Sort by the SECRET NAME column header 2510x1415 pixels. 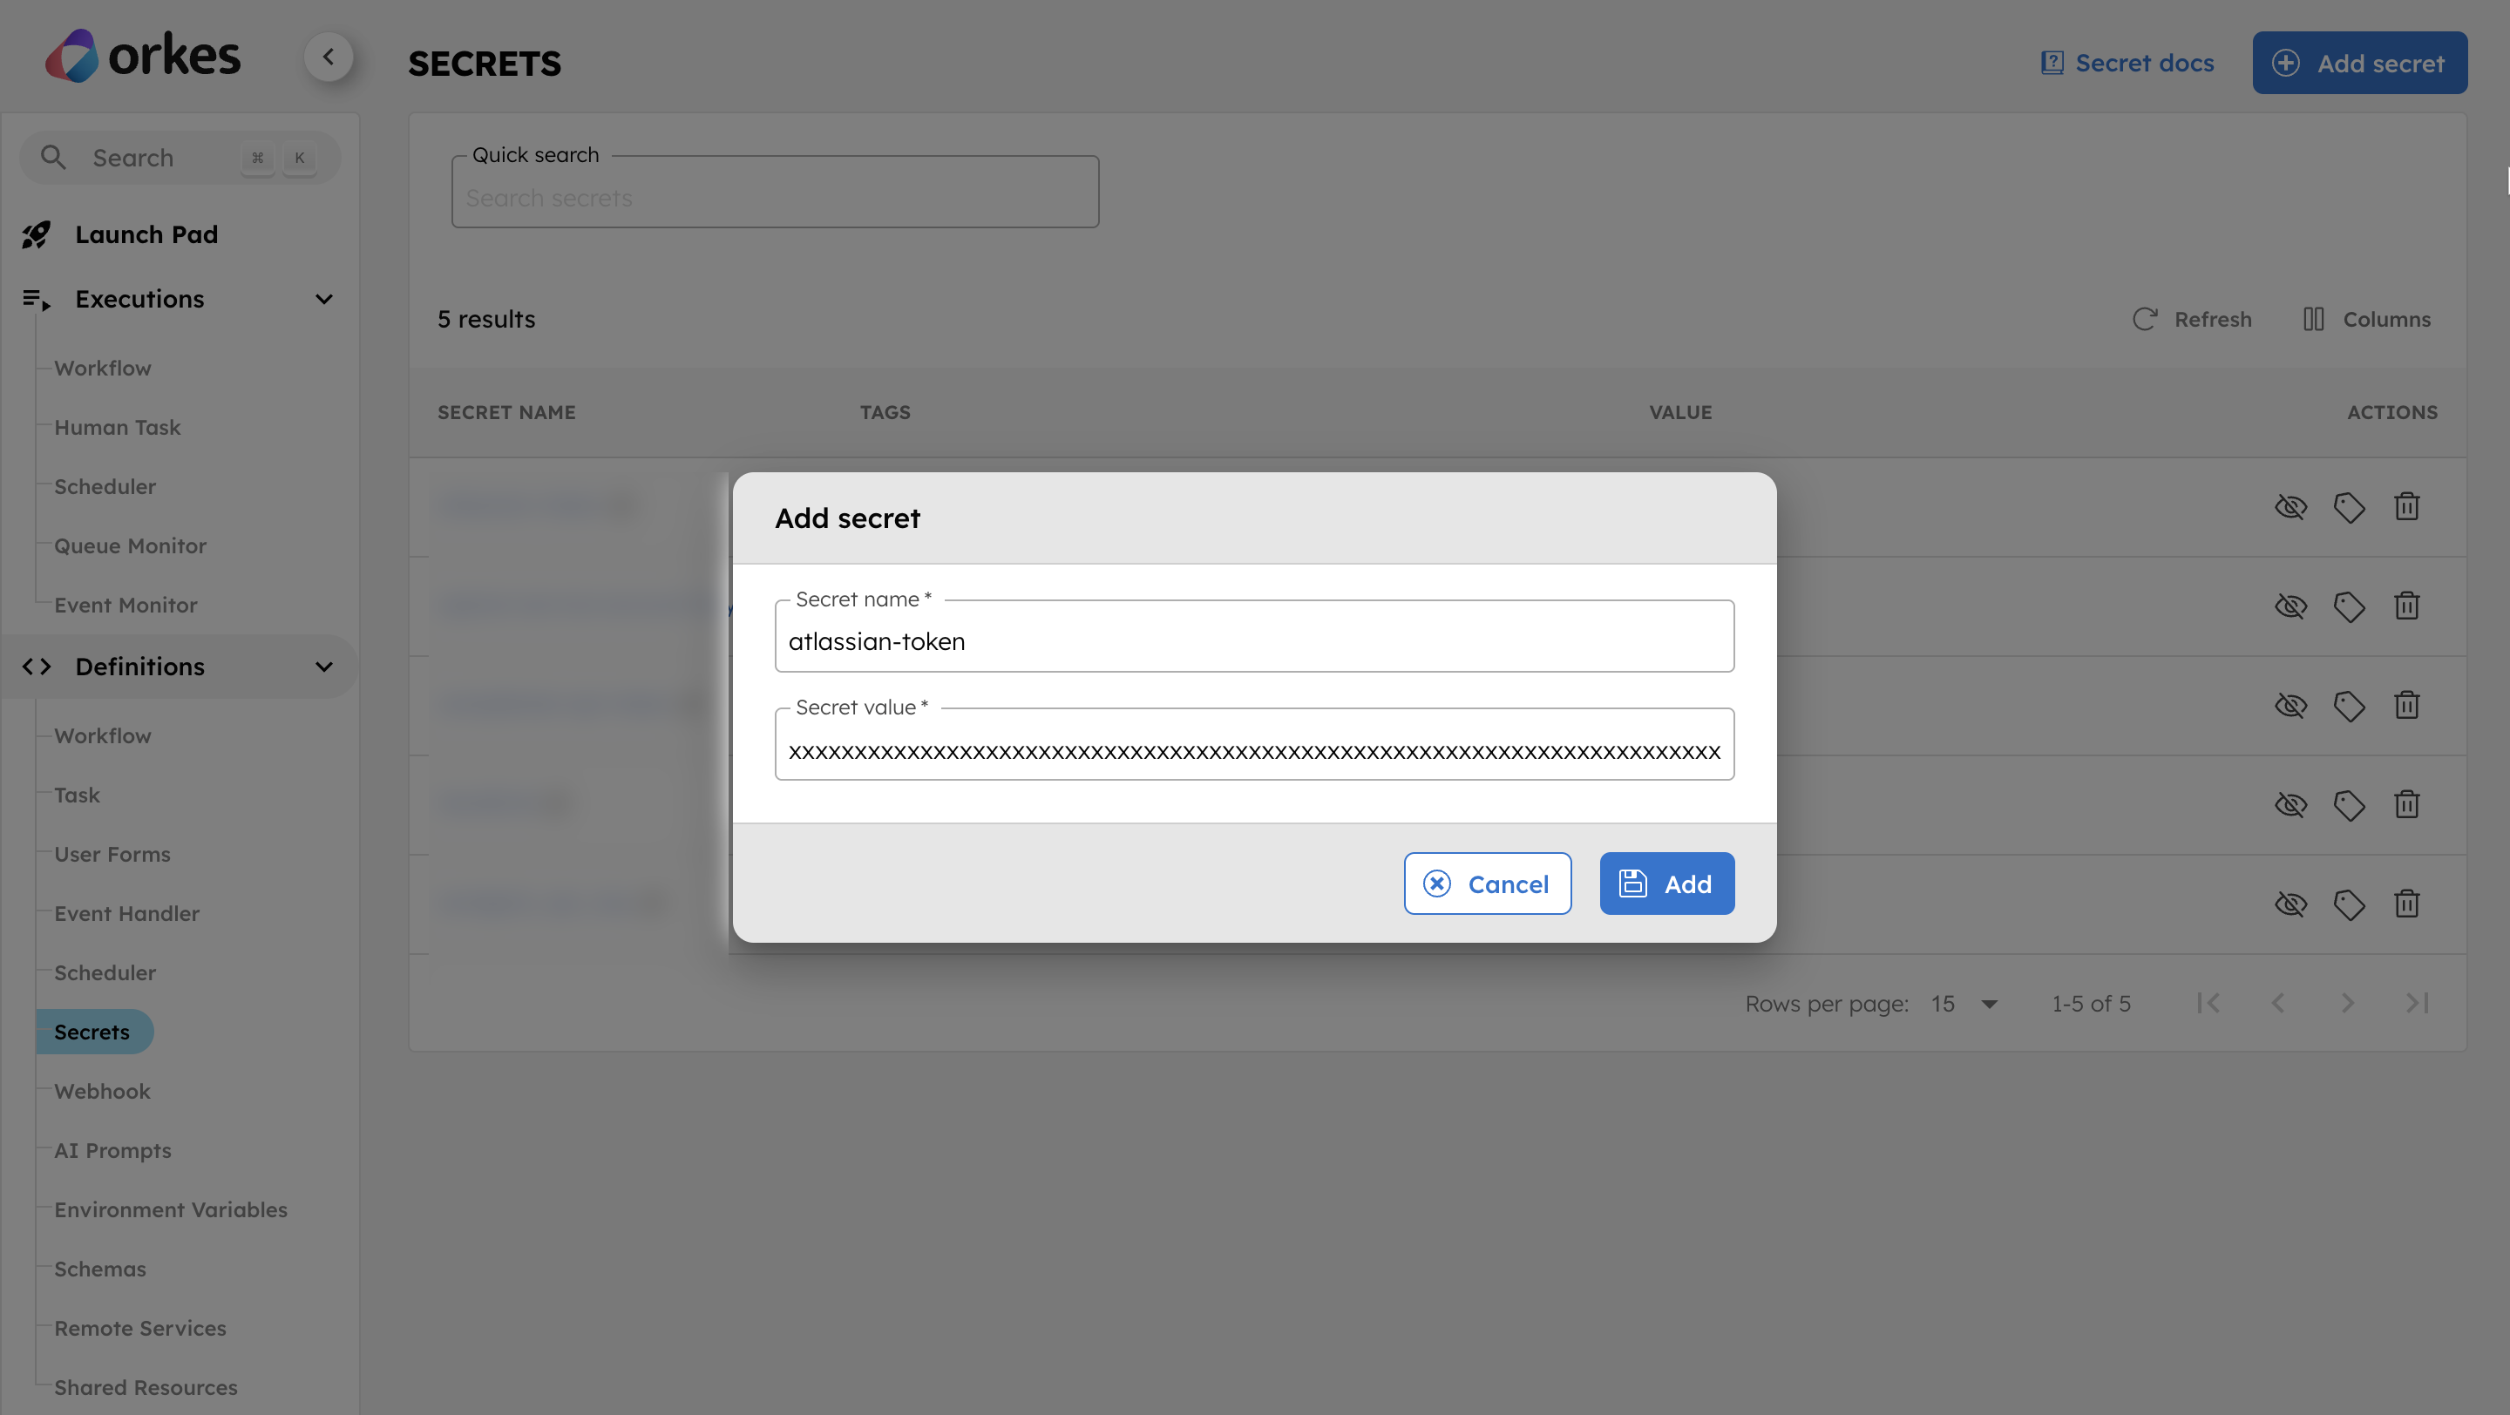coord(506,413)
